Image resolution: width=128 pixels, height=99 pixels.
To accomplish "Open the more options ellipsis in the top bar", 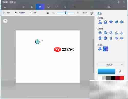I will [x=124, y=7].
